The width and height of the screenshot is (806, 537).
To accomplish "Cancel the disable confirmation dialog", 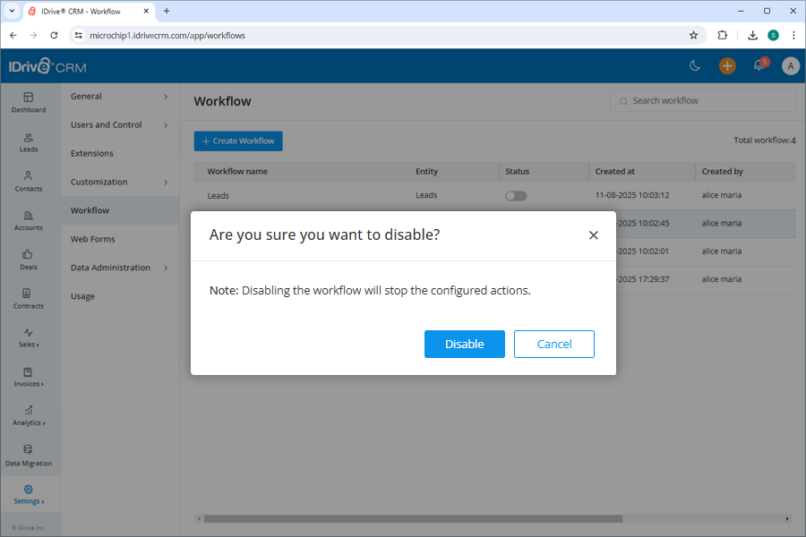I will click(x=553, y=344).
